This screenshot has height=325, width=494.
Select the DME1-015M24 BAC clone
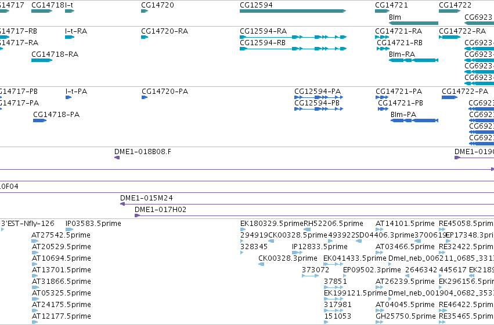click(x=307, y=204)
